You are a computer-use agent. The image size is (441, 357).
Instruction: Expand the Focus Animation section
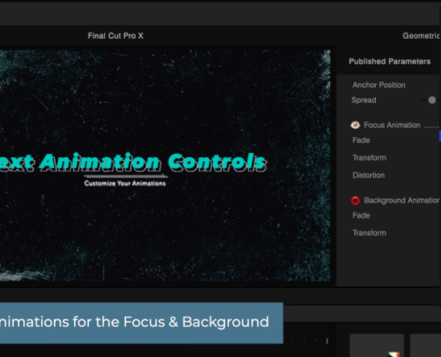[x=392, y=125]
